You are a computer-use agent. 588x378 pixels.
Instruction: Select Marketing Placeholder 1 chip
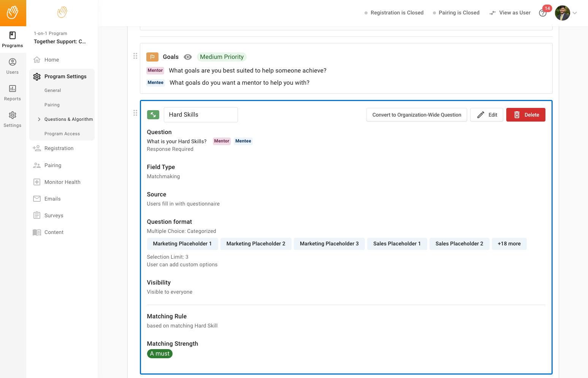(x=182, y=244)
